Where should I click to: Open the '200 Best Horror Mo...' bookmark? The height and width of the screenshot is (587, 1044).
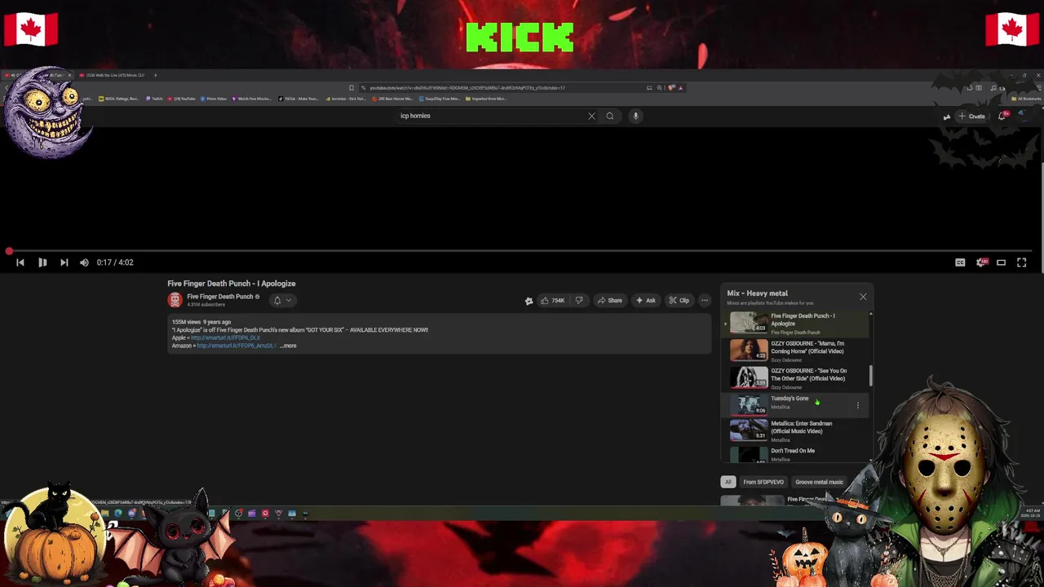pos(392,99)
